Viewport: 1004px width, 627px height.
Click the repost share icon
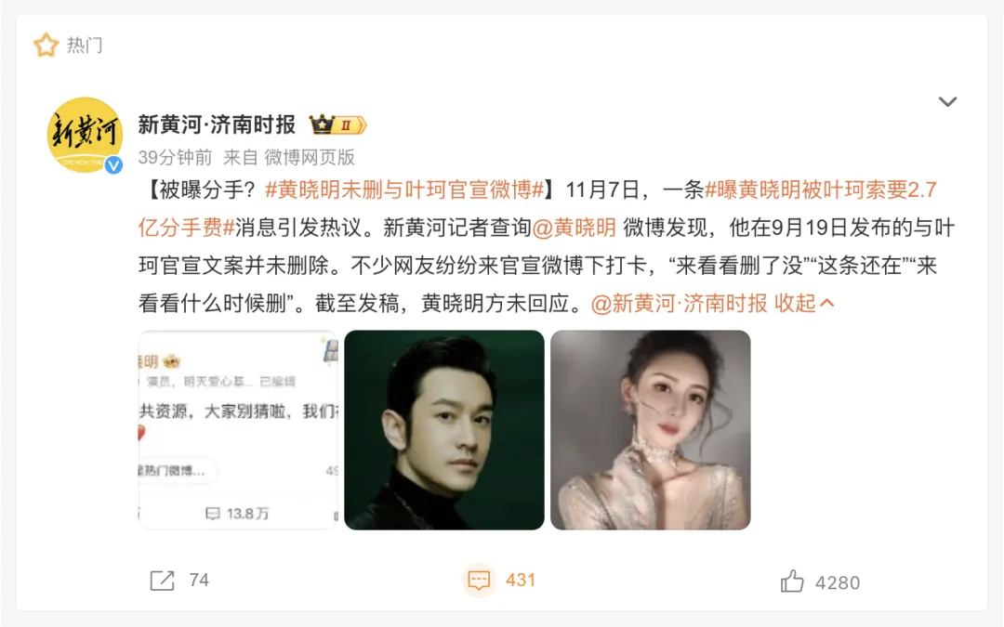coord(162,581)
